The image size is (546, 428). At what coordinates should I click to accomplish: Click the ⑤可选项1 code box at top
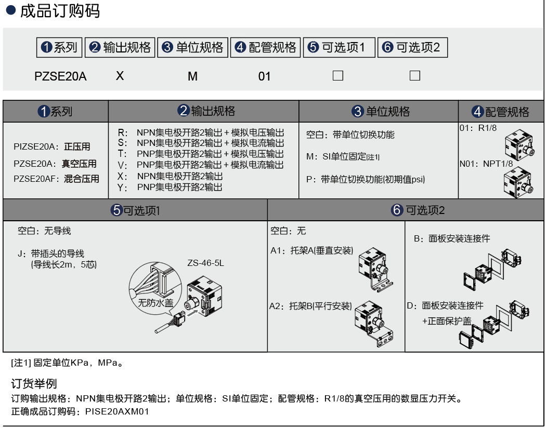click(339, 47)
